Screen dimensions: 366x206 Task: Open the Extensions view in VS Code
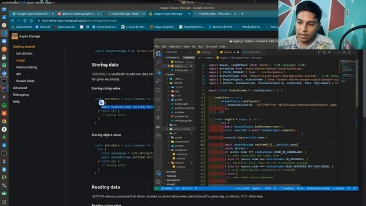(158, 99)
